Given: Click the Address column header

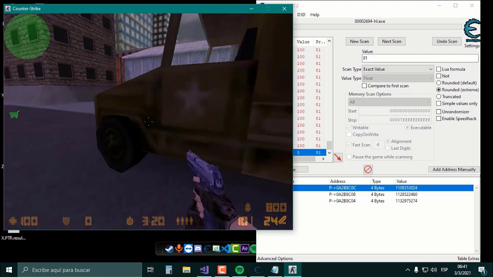Looking at the screenshot, I should click(x=338, y=181).
